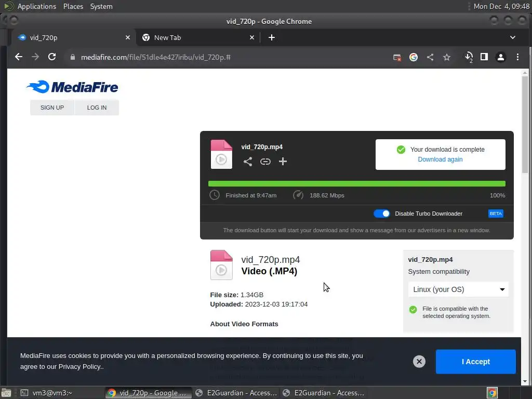
Task: Click the BETA badge
Action: (x=495, y=214)
